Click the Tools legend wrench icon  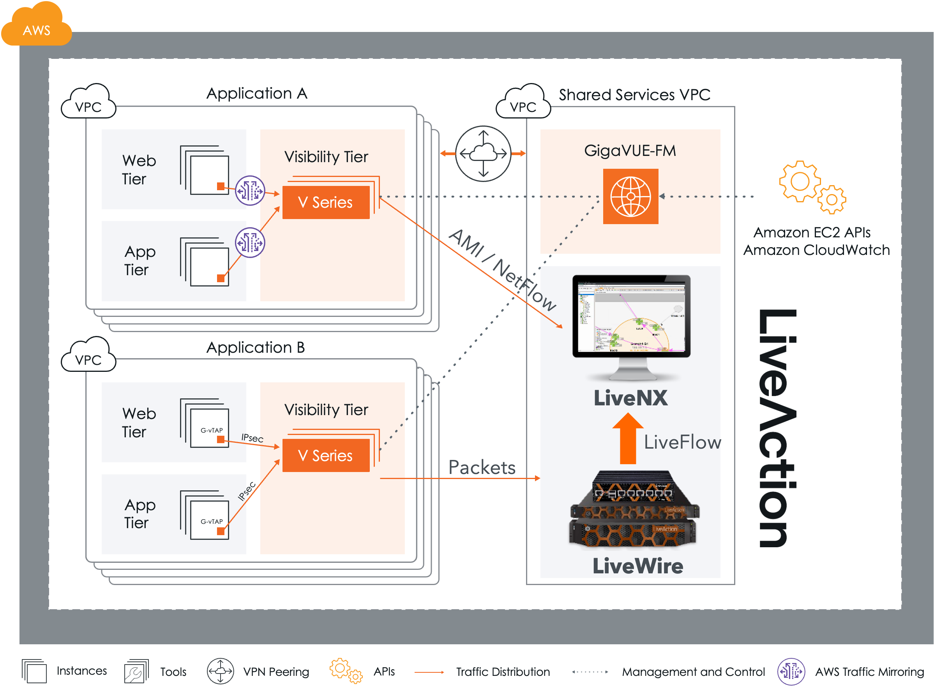(x=136, y=672)
